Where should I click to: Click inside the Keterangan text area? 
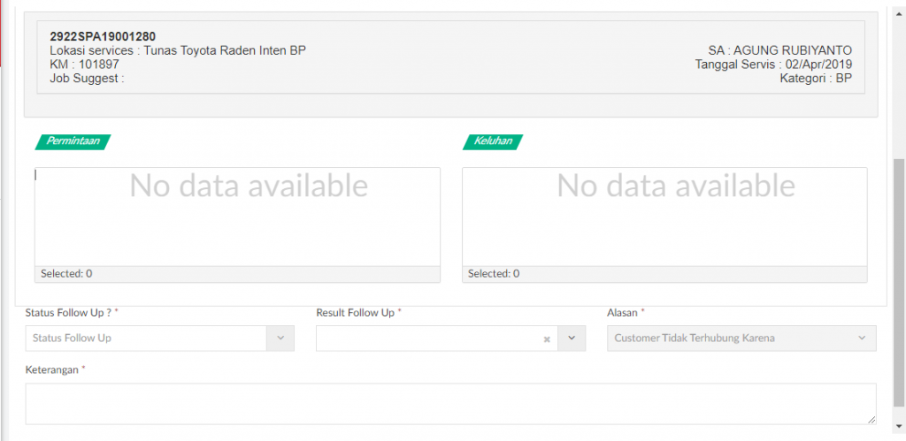(450, 404)
